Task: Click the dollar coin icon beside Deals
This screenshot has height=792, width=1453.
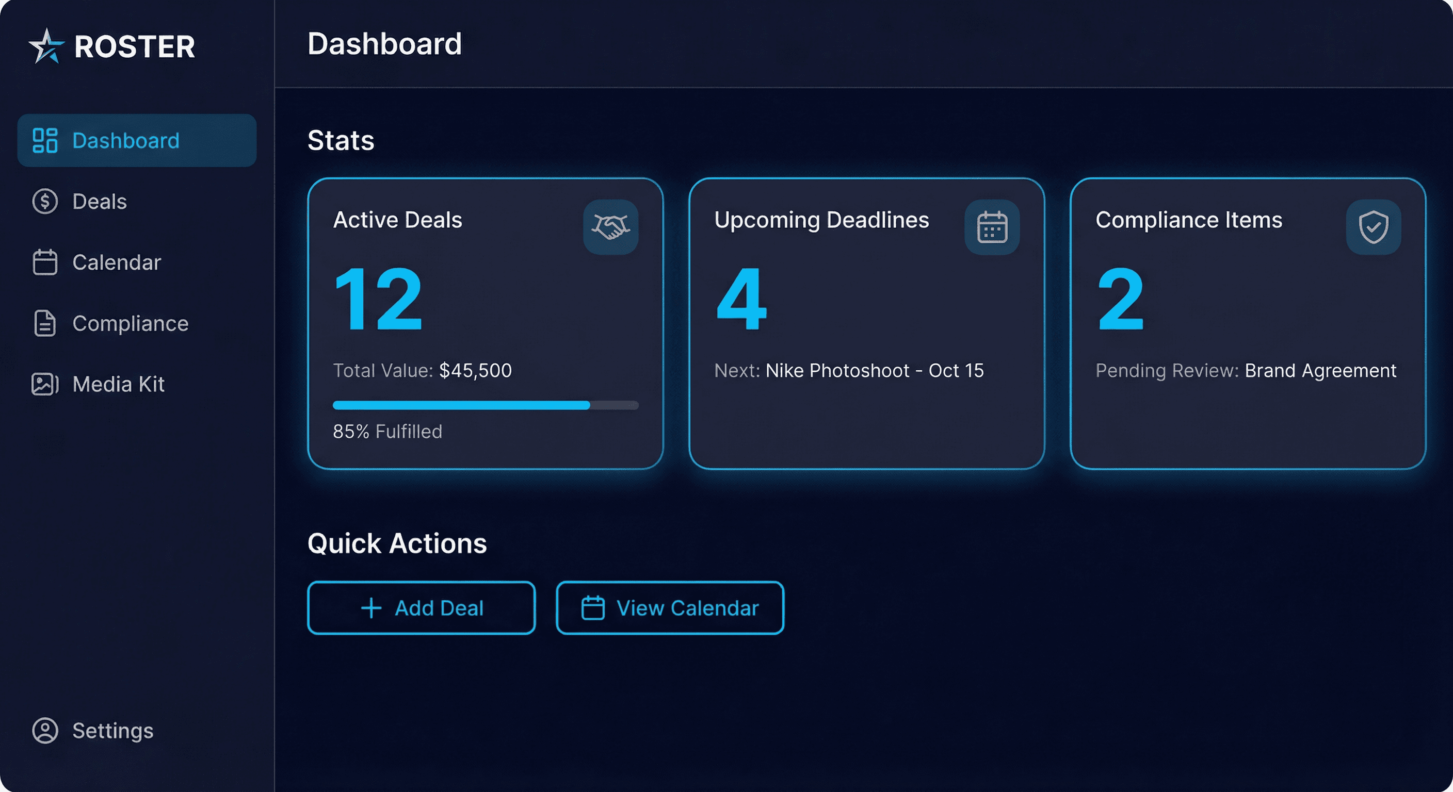Action: 45,201
